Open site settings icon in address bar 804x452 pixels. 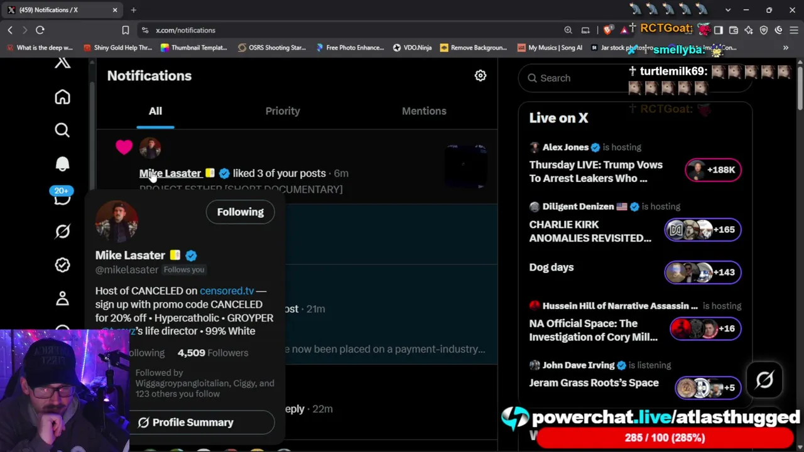click(x=145, y=30)
